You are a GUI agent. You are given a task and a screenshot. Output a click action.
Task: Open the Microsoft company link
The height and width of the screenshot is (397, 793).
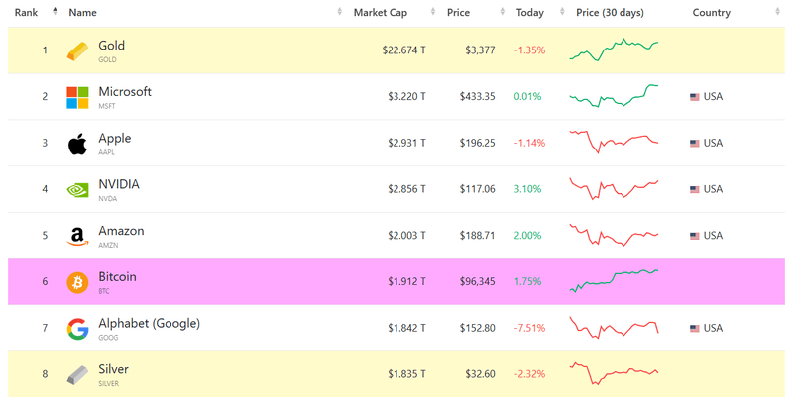[125, 92]
